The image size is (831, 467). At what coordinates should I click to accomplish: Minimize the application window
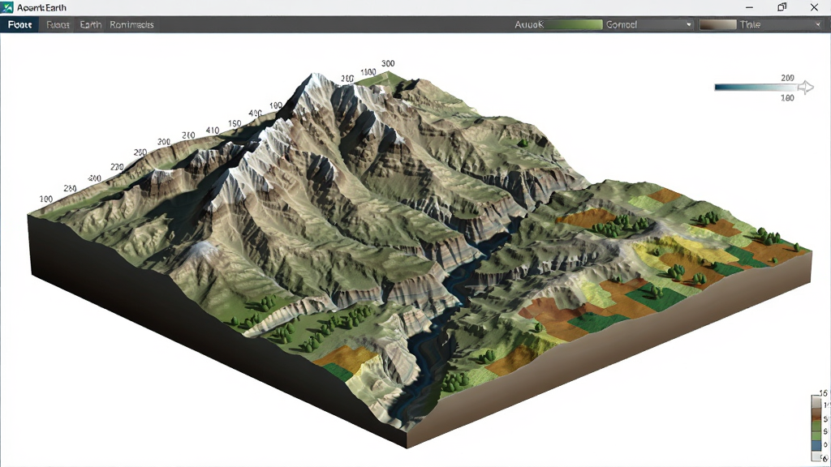[749, 7]
